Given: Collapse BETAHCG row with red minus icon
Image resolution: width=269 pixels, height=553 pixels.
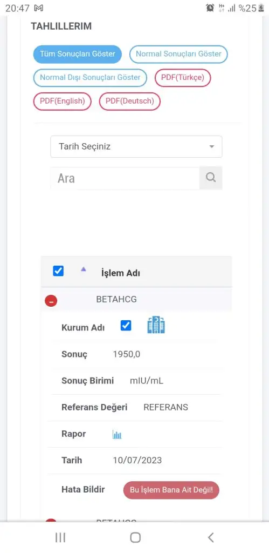Looking at the screenshot, I should click(x=51, y=301).
